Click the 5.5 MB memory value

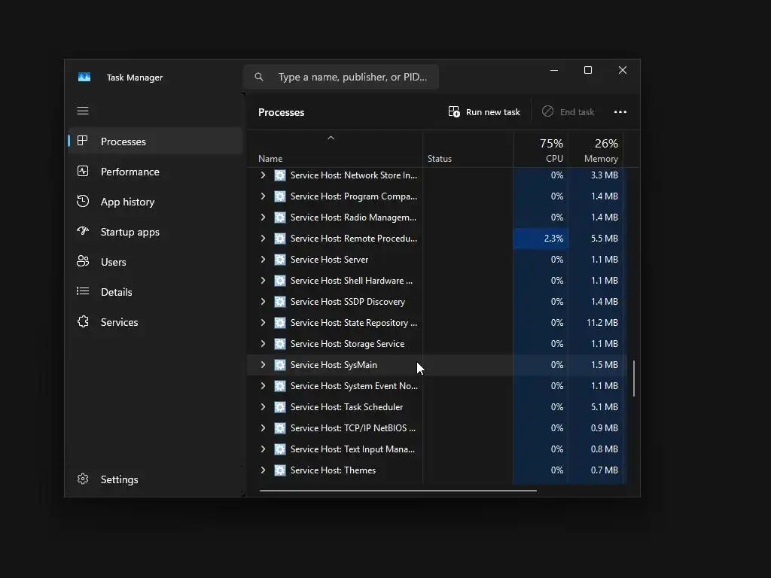tap(605, 239)
